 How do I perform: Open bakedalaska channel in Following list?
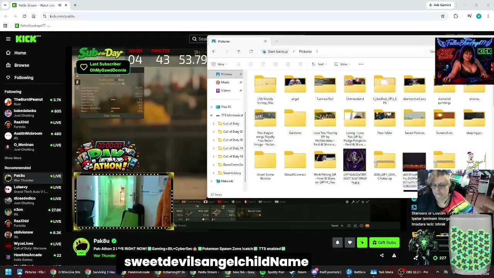pos(34,113)
